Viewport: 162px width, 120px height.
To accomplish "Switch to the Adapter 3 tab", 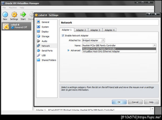I will point(95,30).
